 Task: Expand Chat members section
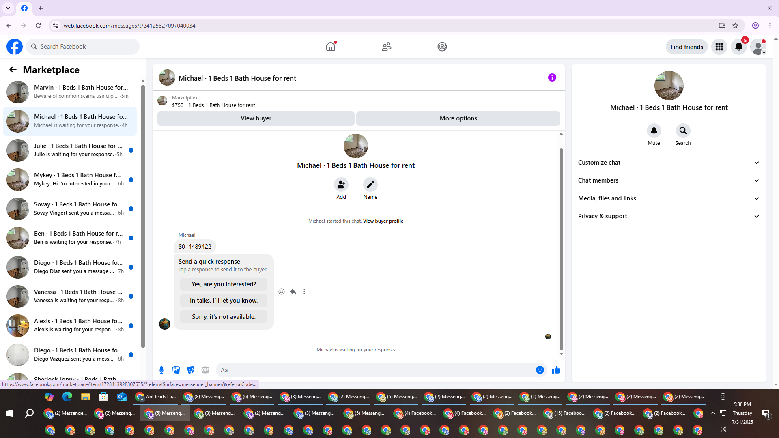[x=668, y=180]
